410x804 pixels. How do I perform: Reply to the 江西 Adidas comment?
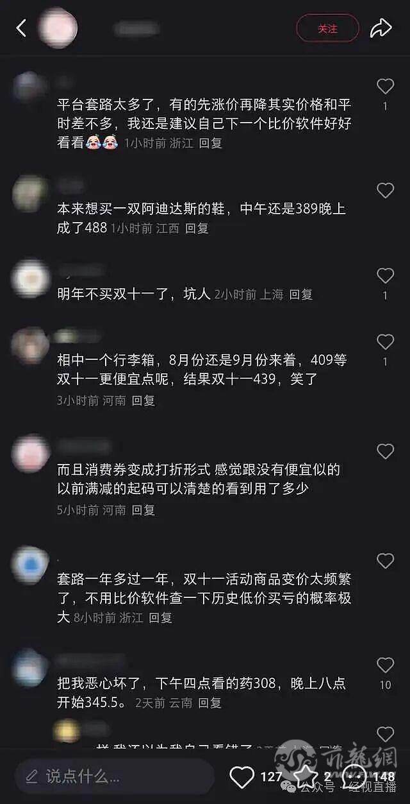click(x=197, y=228)
